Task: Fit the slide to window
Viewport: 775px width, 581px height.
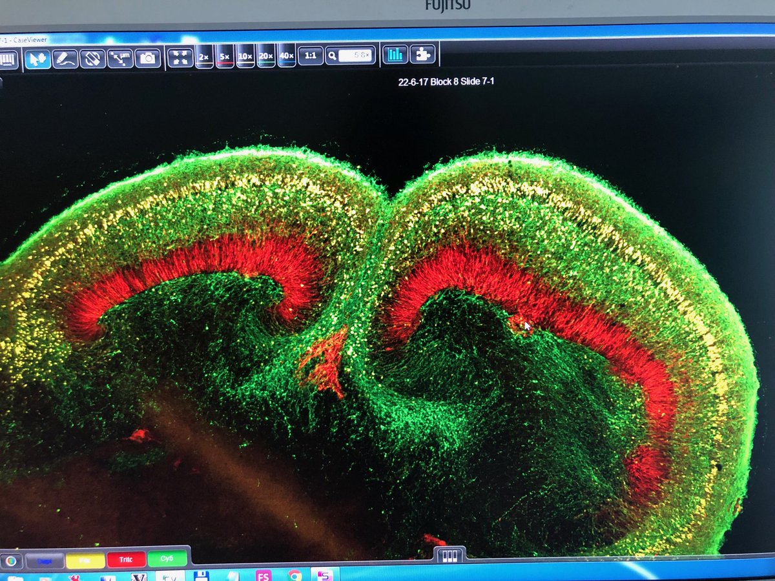Action: [x=180, y=57]
